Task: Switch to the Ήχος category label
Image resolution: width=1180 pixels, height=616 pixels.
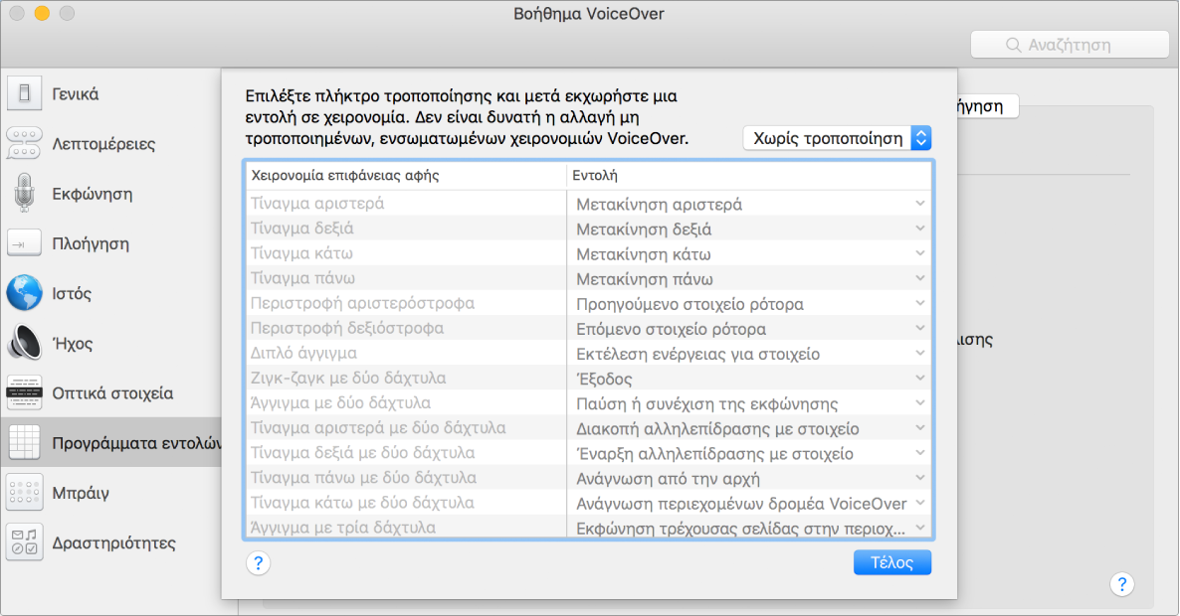Action: tap(73, 344)
